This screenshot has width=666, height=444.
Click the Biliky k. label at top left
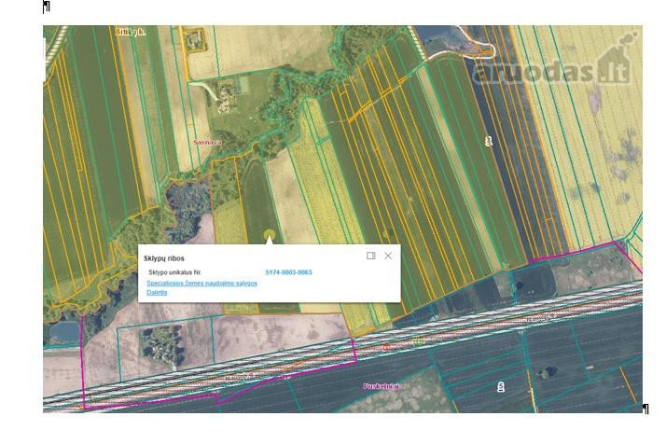(131, 32)
